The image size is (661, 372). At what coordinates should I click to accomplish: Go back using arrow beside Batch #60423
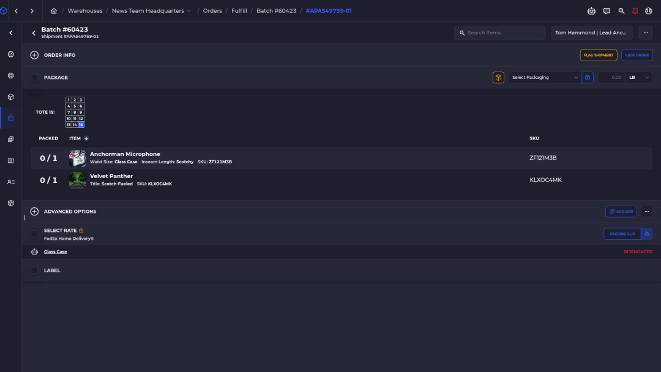click(34, 33)
